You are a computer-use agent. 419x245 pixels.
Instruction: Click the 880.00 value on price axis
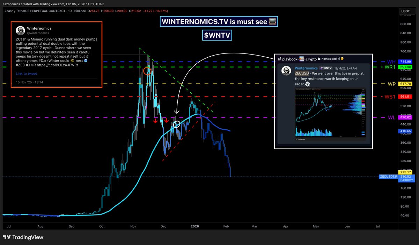405,24
